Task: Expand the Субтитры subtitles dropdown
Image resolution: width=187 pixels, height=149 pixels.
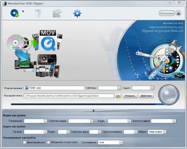Action: [x=109, y=88]
